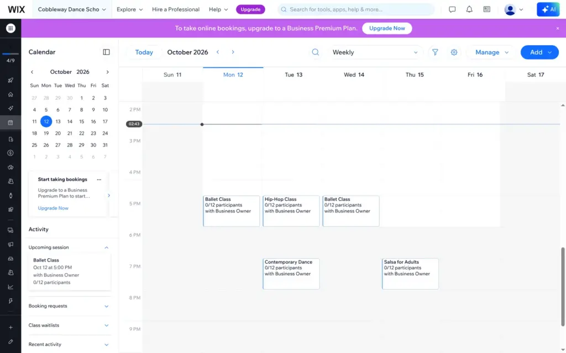
Task: Open the blocks apps icon in sidebar
Action: [x=11, y=210]
